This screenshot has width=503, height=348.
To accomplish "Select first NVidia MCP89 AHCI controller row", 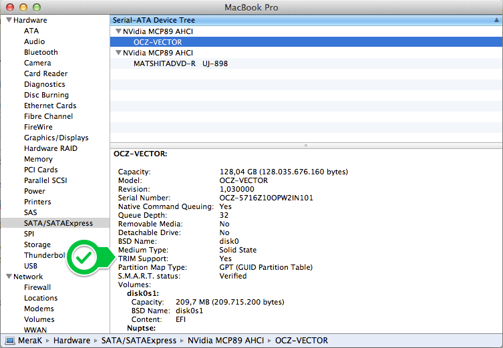I will pyautogui.click(x=307, y=31).
